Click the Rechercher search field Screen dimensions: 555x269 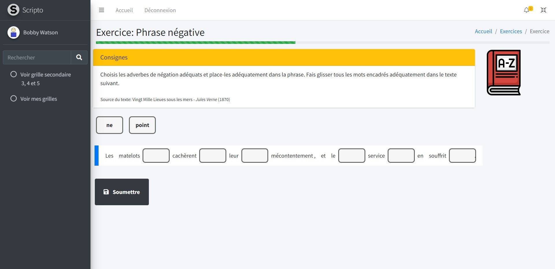(37, 57)
